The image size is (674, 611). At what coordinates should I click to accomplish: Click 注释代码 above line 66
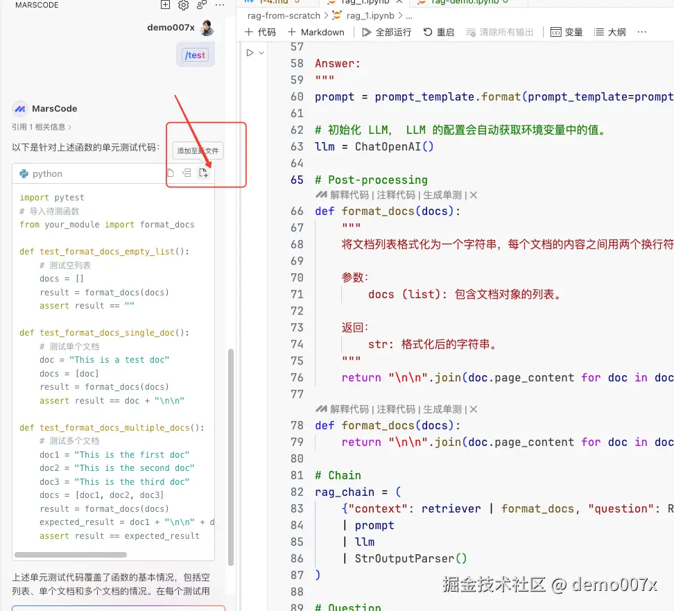click(396, 195)
